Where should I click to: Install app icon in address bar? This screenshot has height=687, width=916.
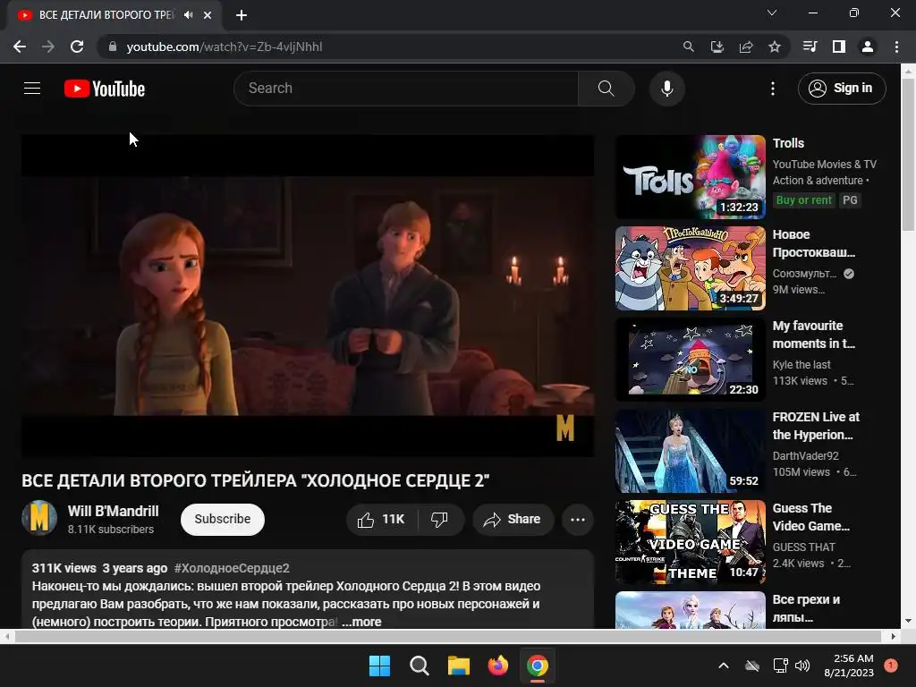coord(717,47)
